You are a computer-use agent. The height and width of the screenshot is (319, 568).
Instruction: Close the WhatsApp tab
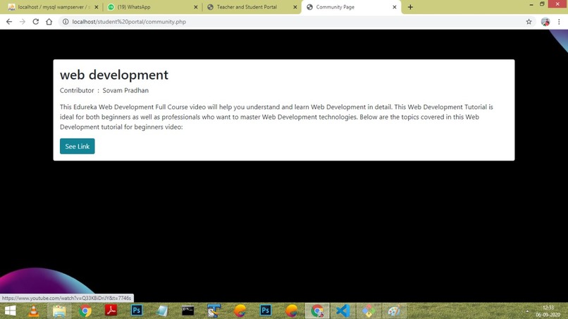(196, 7)
